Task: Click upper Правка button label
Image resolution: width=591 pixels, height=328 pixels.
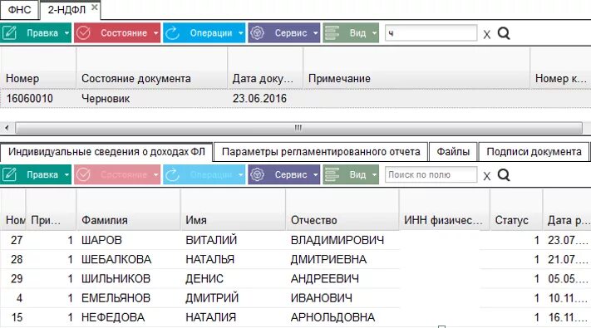Action: point(42,33)
